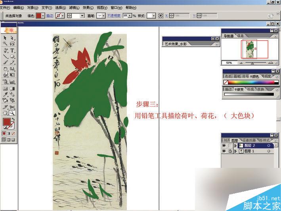Select the Blend tool
281x211 pixels.
point(12,94)
